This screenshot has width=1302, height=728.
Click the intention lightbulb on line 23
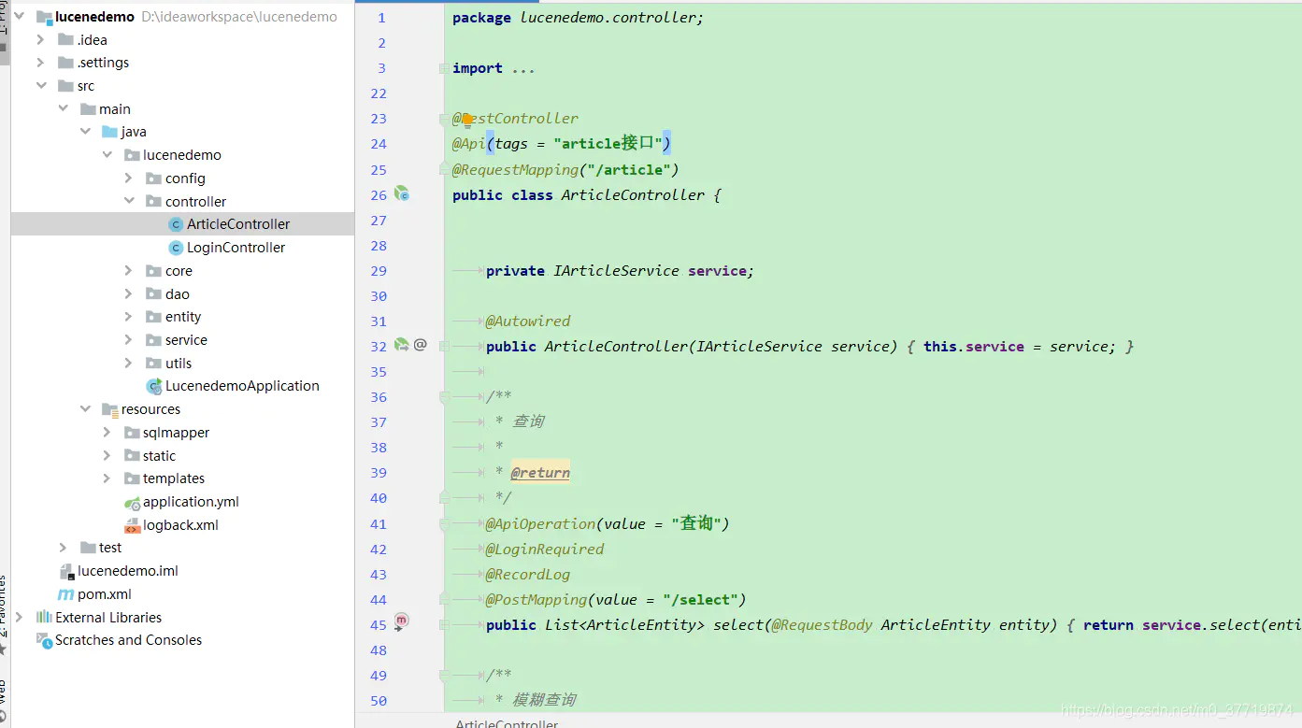[x=467, y=120]
